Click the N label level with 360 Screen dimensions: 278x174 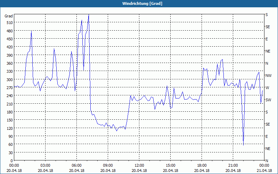[x=267, y=63]
